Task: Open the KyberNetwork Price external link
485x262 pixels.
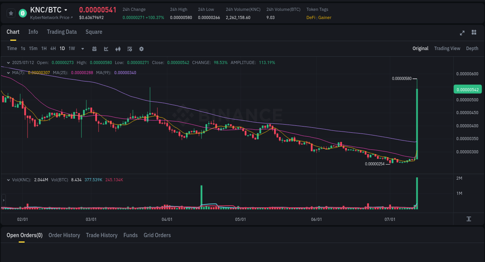Action: tap(52, 17)
